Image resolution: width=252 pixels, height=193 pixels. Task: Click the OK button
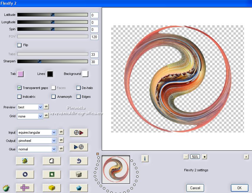click(239, 188)
